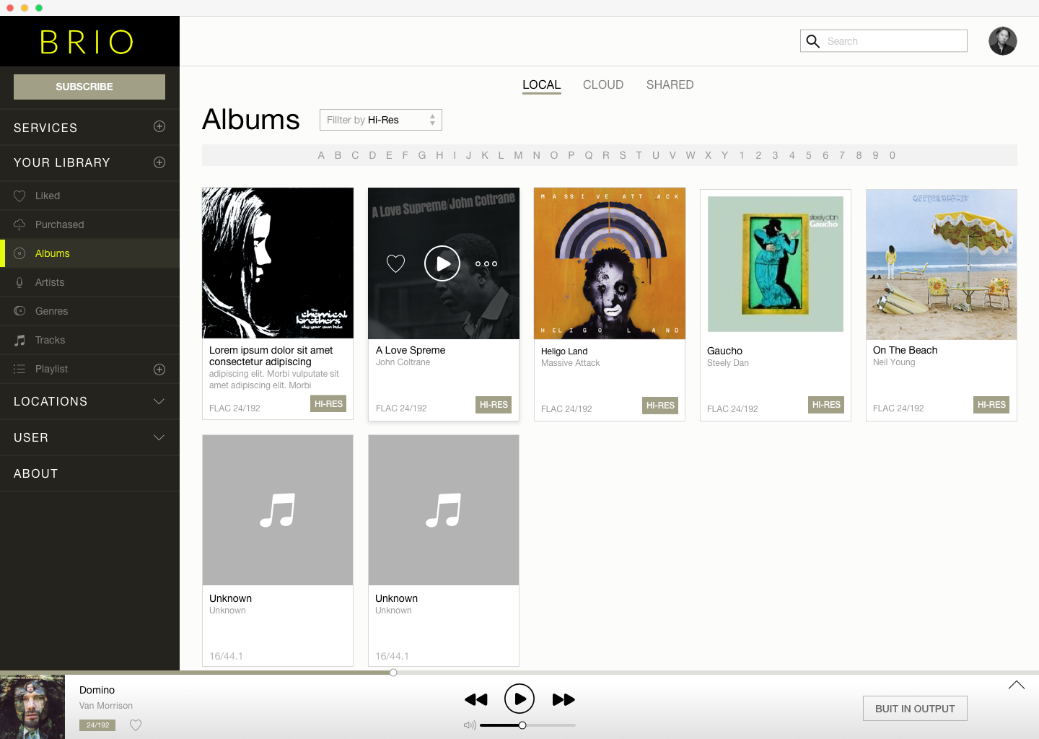Open more options for A Love Supreme
This screenshot has width=1039, height=739.
click(486, 263)
